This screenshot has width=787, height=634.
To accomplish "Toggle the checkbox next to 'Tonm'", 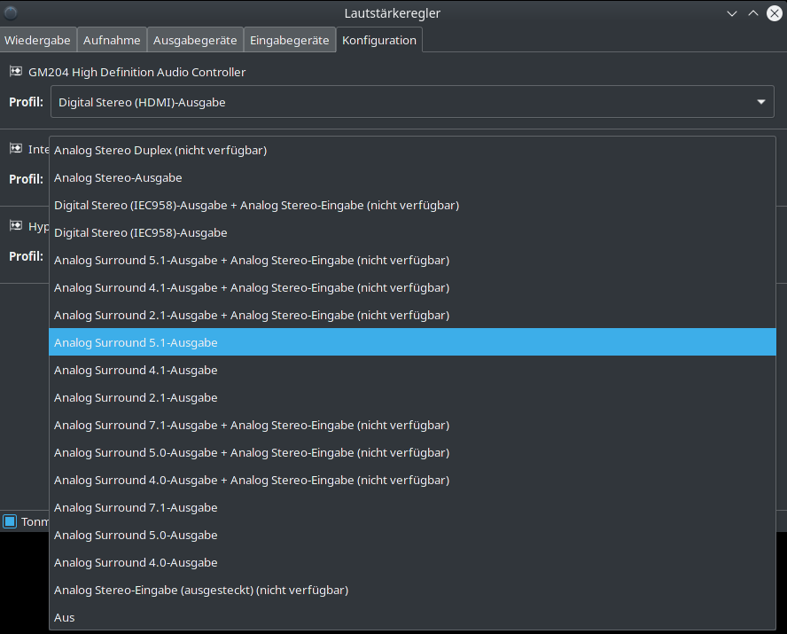I will coord(10,521).
